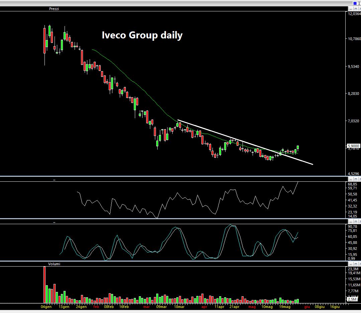Click the 10,7860 price axis value
The height and width of the screenshot is (313, 361).
[354, 39]
